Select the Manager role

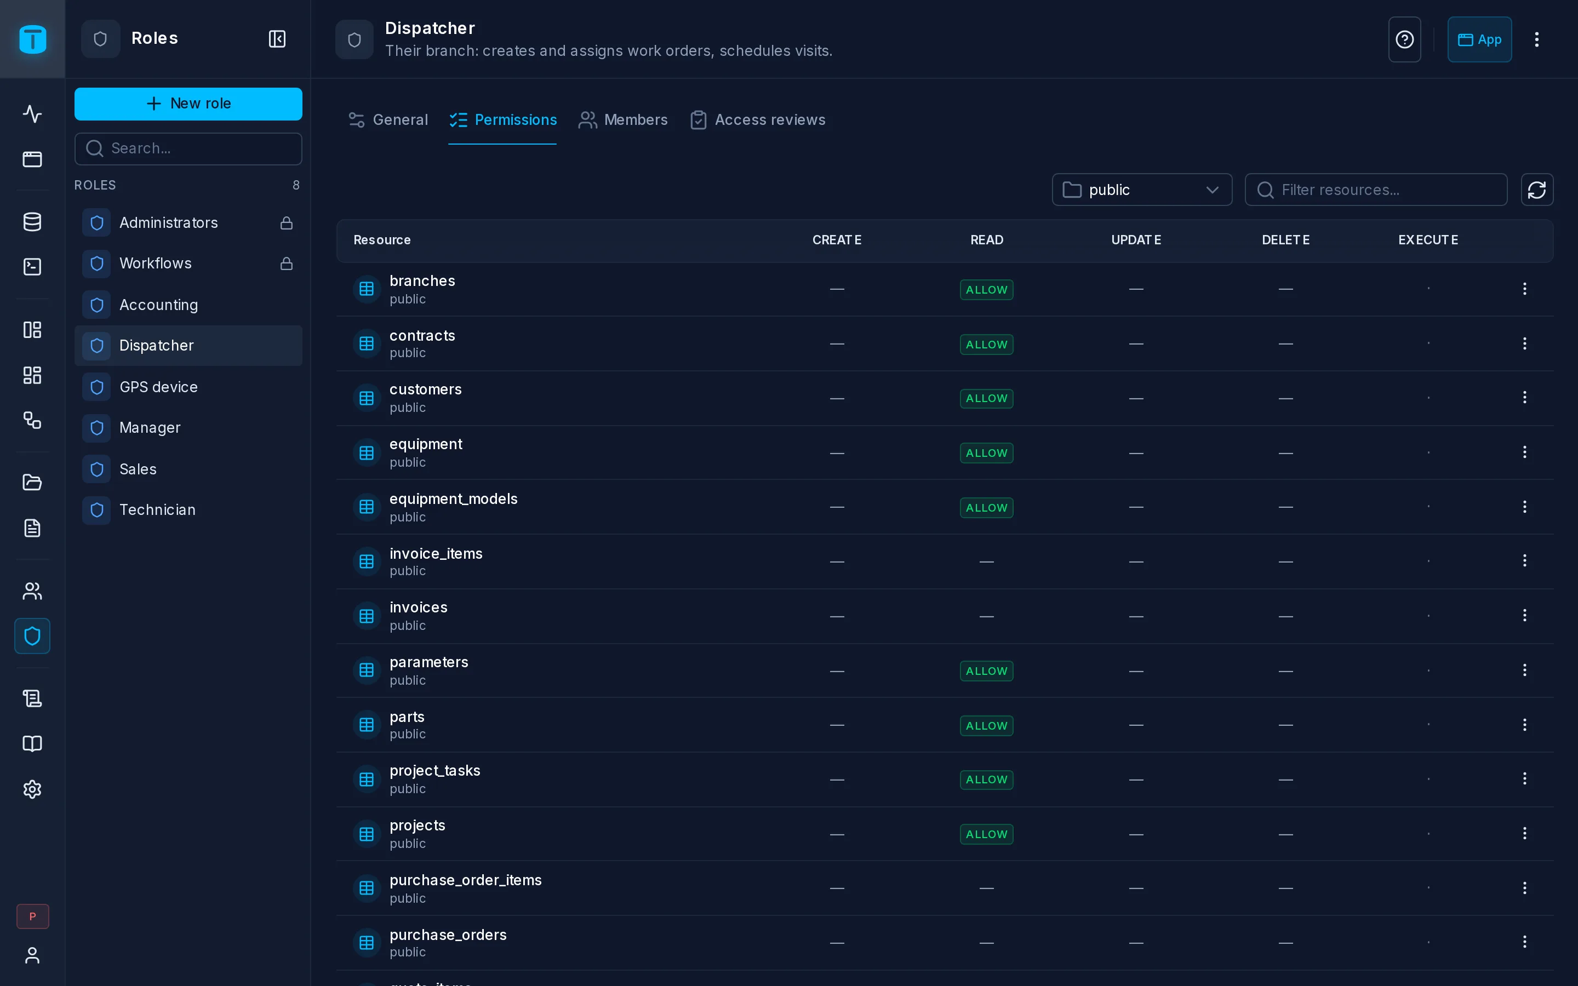pos(188,428)
